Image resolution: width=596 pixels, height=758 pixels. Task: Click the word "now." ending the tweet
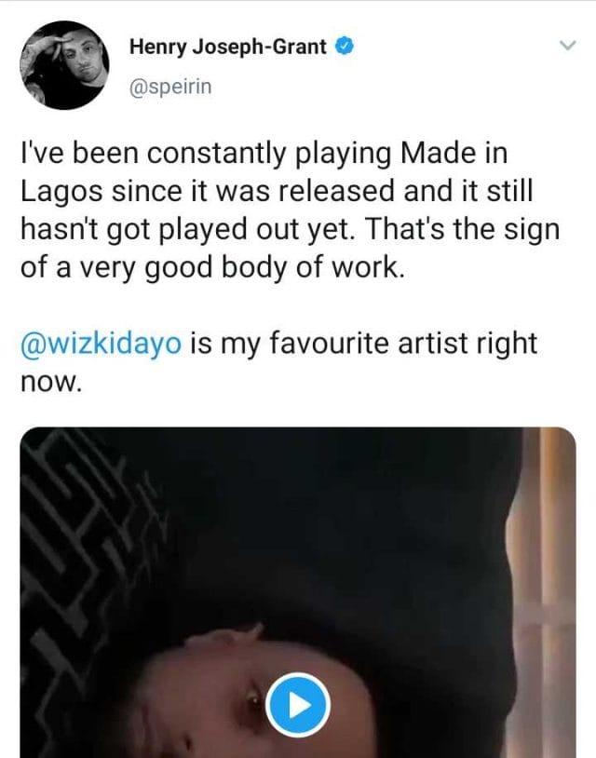tap(51, 381)
